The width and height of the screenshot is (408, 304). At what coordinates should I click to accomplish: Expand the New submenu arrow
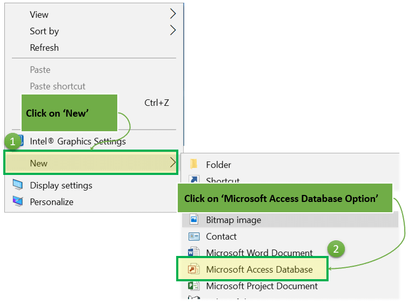point(173,162)
